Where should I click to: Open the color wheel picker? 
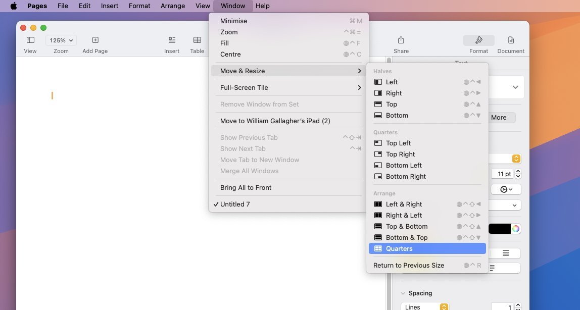[516, 229]
